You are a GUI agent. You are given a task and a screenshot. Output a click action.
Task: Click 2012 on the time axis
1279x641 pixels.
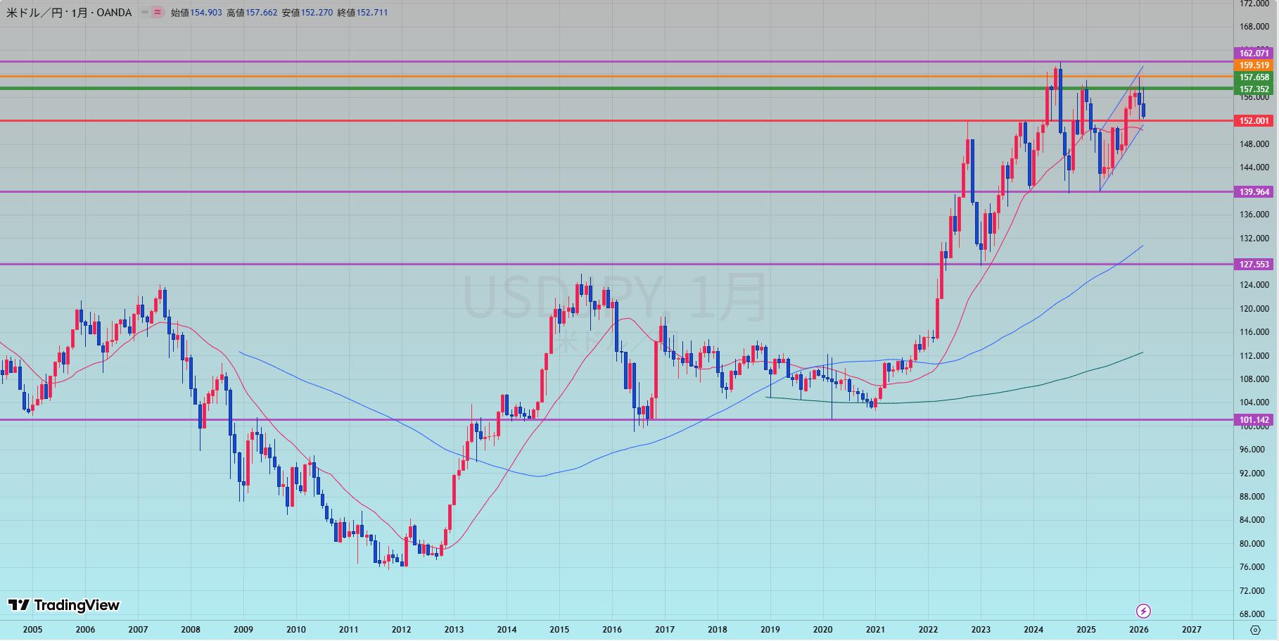point(401,630)
